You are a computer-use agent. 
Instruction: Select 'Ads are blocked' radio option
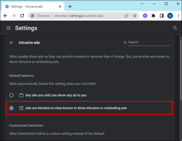click(11, 108)
